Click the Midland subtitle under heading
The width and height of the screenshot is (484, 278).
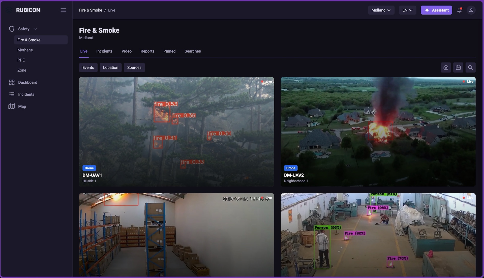pos(86,38)
